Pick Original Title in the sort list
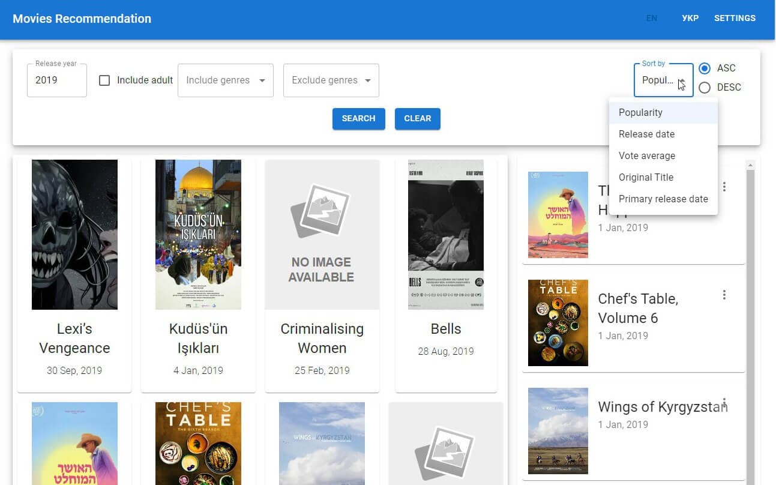 [x=646, y=177]
